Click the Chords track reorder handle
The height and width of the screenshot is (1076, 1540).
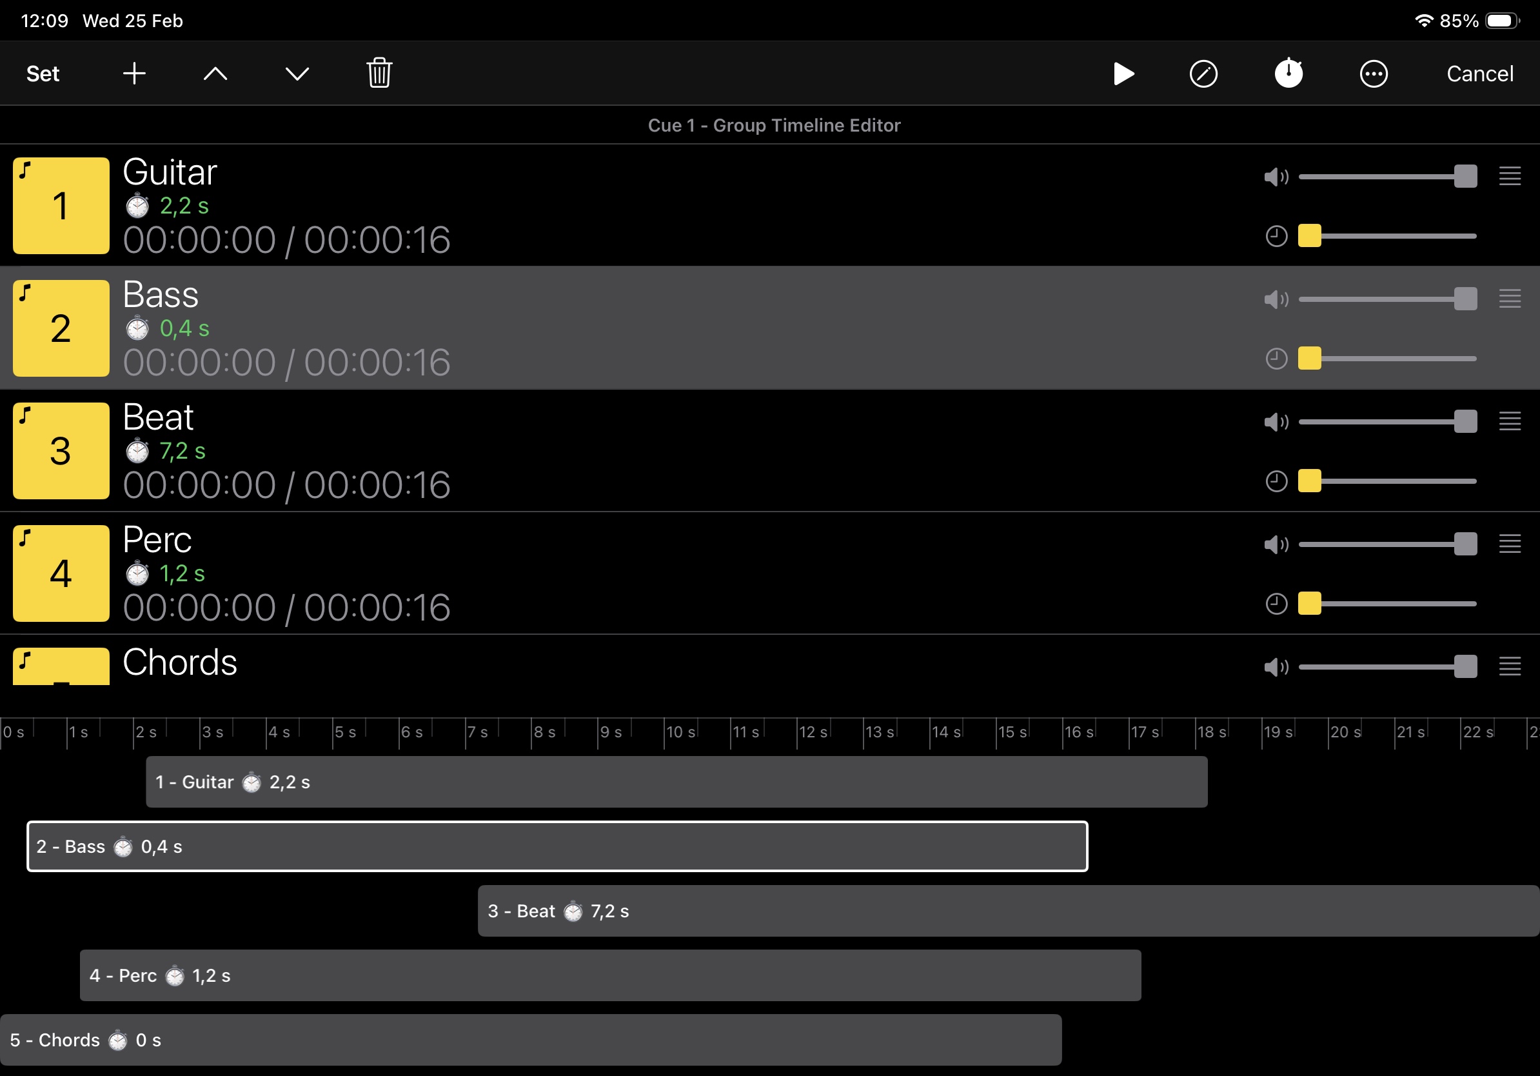pyautogui.click(x=1509, y=667)
